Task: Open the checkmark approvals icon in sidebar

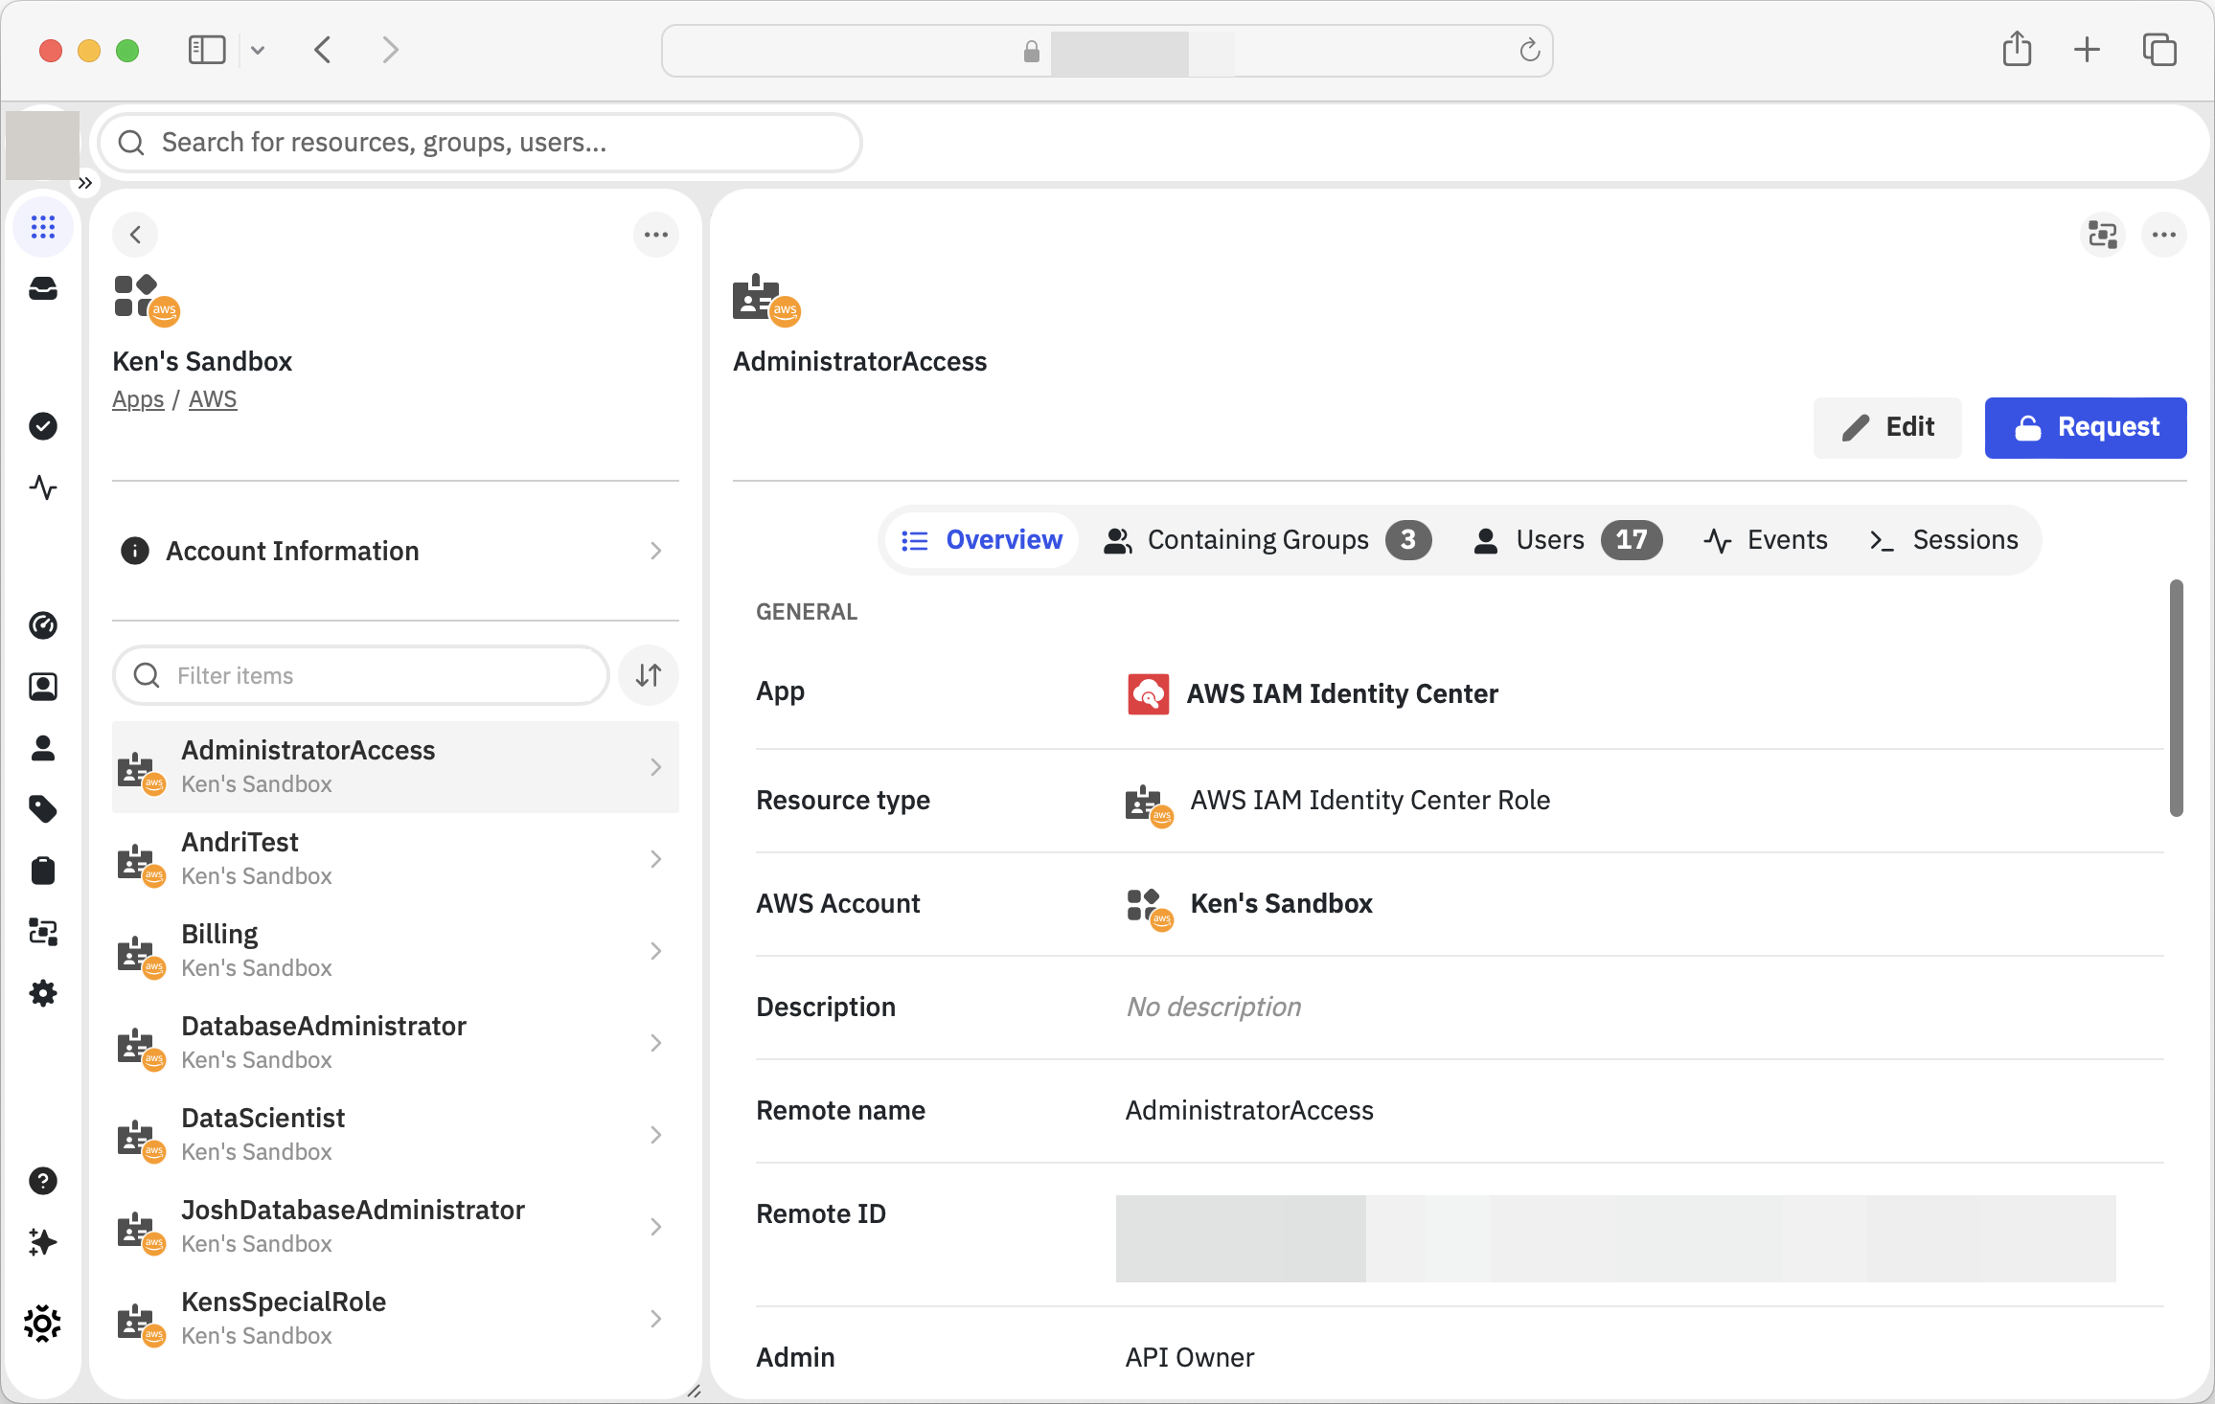Action: tap(43, 426)
